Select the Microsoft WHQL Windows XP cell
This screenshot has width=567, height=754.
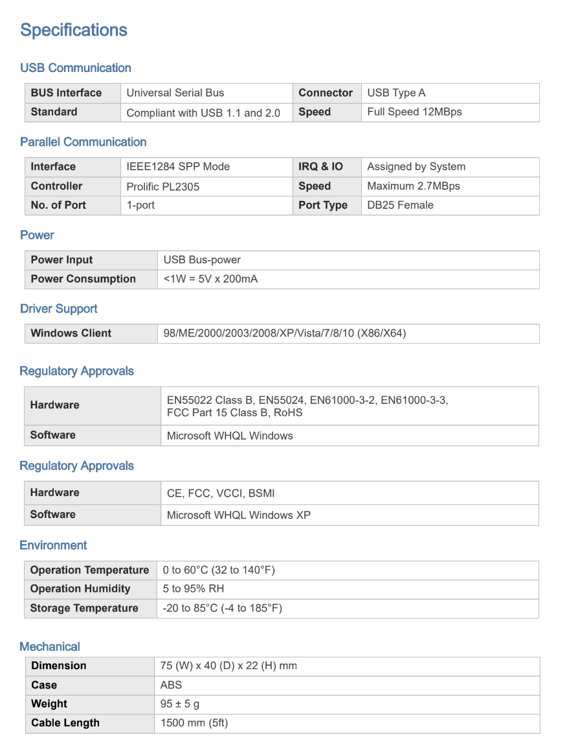pyautogui.click(x=239, y=515)
